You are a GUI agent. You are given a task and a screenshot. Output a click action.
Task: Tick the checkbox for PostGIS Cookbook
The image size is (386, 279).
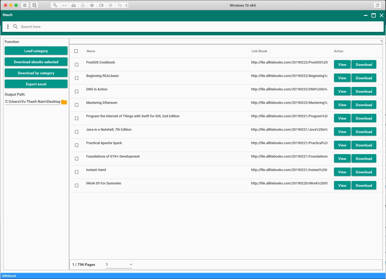[77, 65]
